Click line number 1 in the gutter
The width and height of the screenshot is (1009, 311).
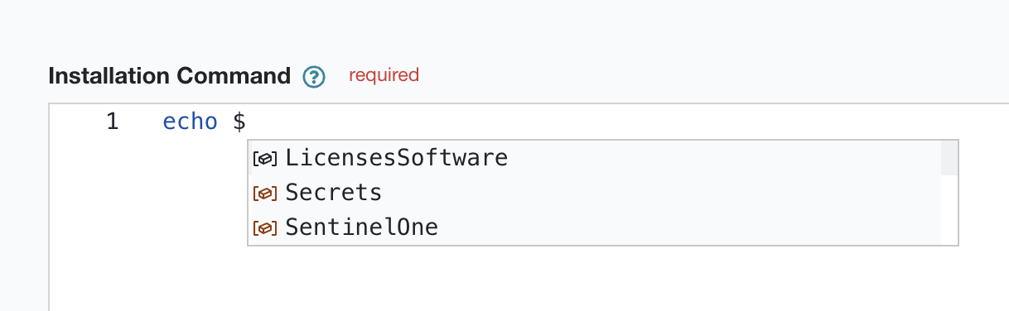point(112,122)
